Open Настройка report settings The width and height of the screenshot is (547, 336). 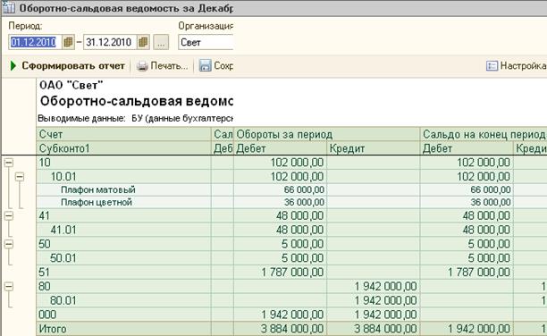[517, 65]
